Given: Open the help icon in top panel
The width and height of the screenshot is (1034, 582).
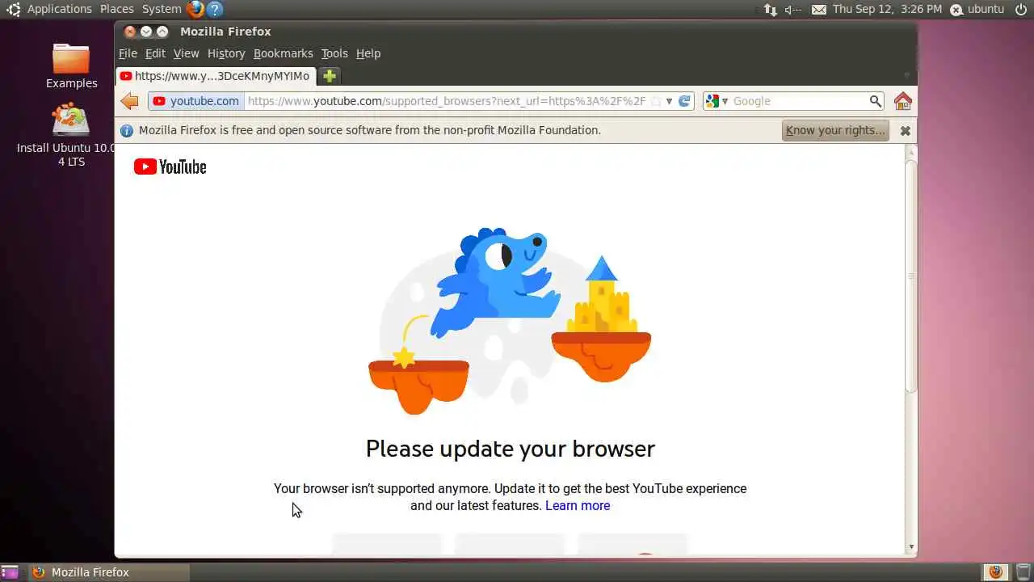Looking at the screenshot, I should click(x=214, y=9).
